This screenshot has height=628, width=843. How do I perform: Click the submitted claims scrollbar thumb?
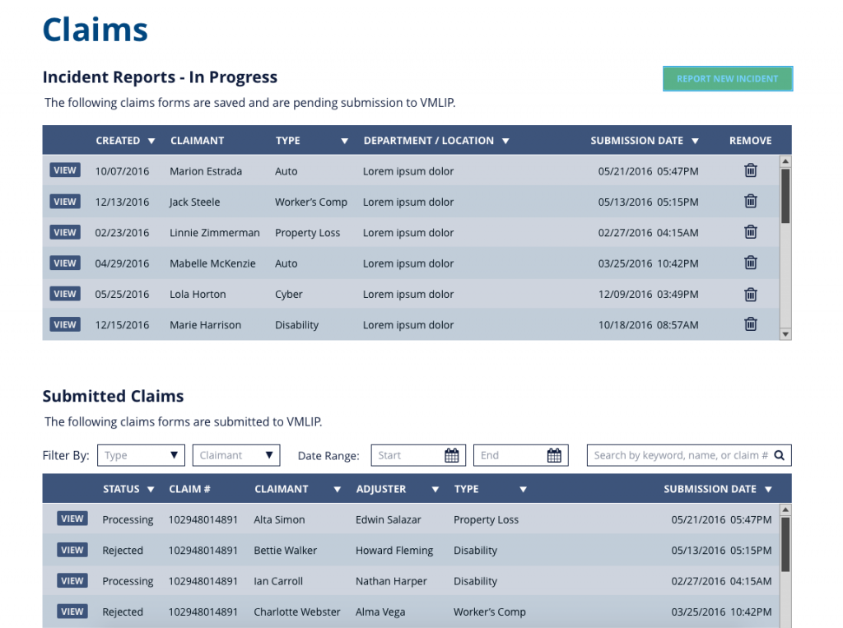(785, 545)
